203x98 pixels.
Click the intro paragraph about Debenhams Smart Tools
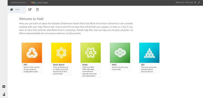coord(76,28)
